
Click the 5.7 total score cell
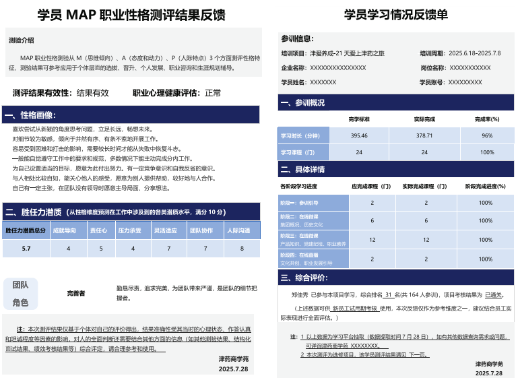tap(26, 249)
